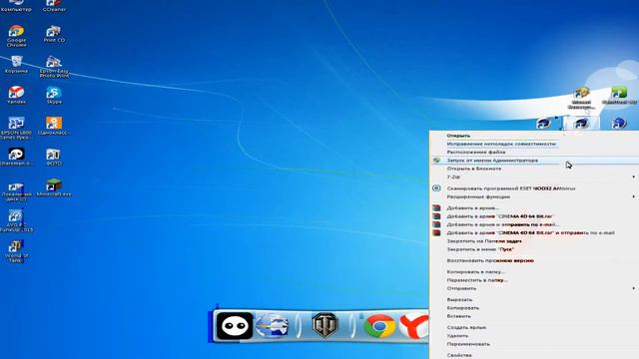
Task: Click the highlighted CINEMA 4D desktop shortcut
Action: coord(581,123)
